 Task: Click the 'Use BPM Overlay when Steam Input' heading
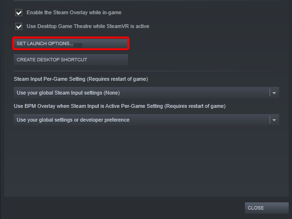[x=119, y=105]
